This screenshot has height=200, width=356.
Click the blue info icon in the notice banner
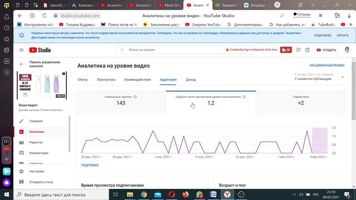tap(22, 36)
